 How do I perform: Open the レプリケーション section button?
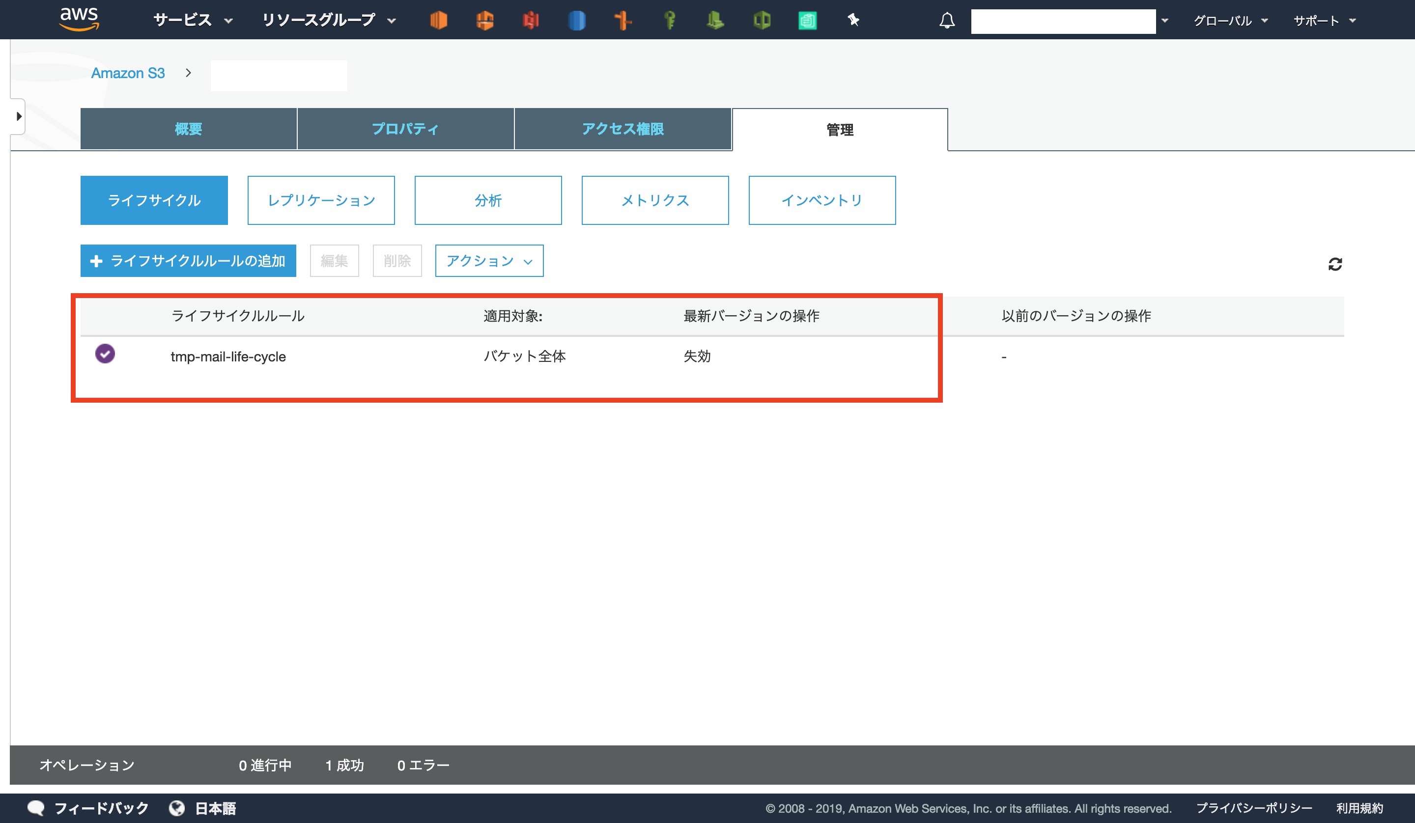[321, 200]
